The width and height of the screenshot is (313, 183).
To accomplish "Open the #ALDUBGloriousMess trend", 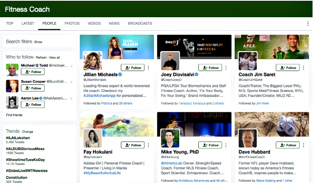I will [x=25, y=149].
